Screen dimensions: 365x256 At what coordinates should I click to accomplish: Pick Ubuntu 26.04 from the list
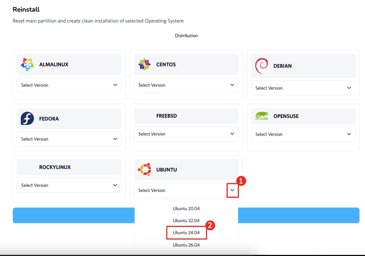point(186,245)
